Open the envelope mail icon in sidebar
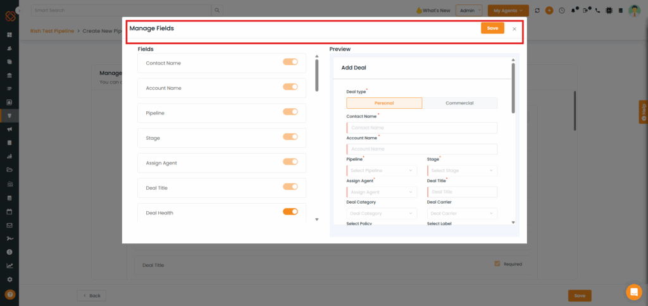This screenshot has width=648, height=306. tap(9, 226)
